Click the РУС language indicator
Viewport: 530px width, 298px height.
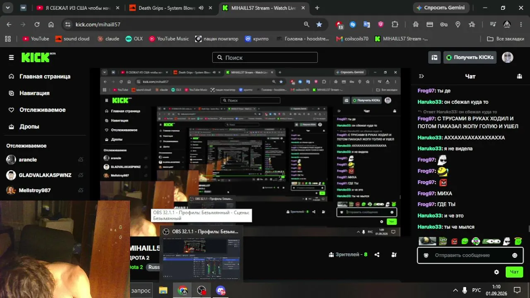pos(477,290)
